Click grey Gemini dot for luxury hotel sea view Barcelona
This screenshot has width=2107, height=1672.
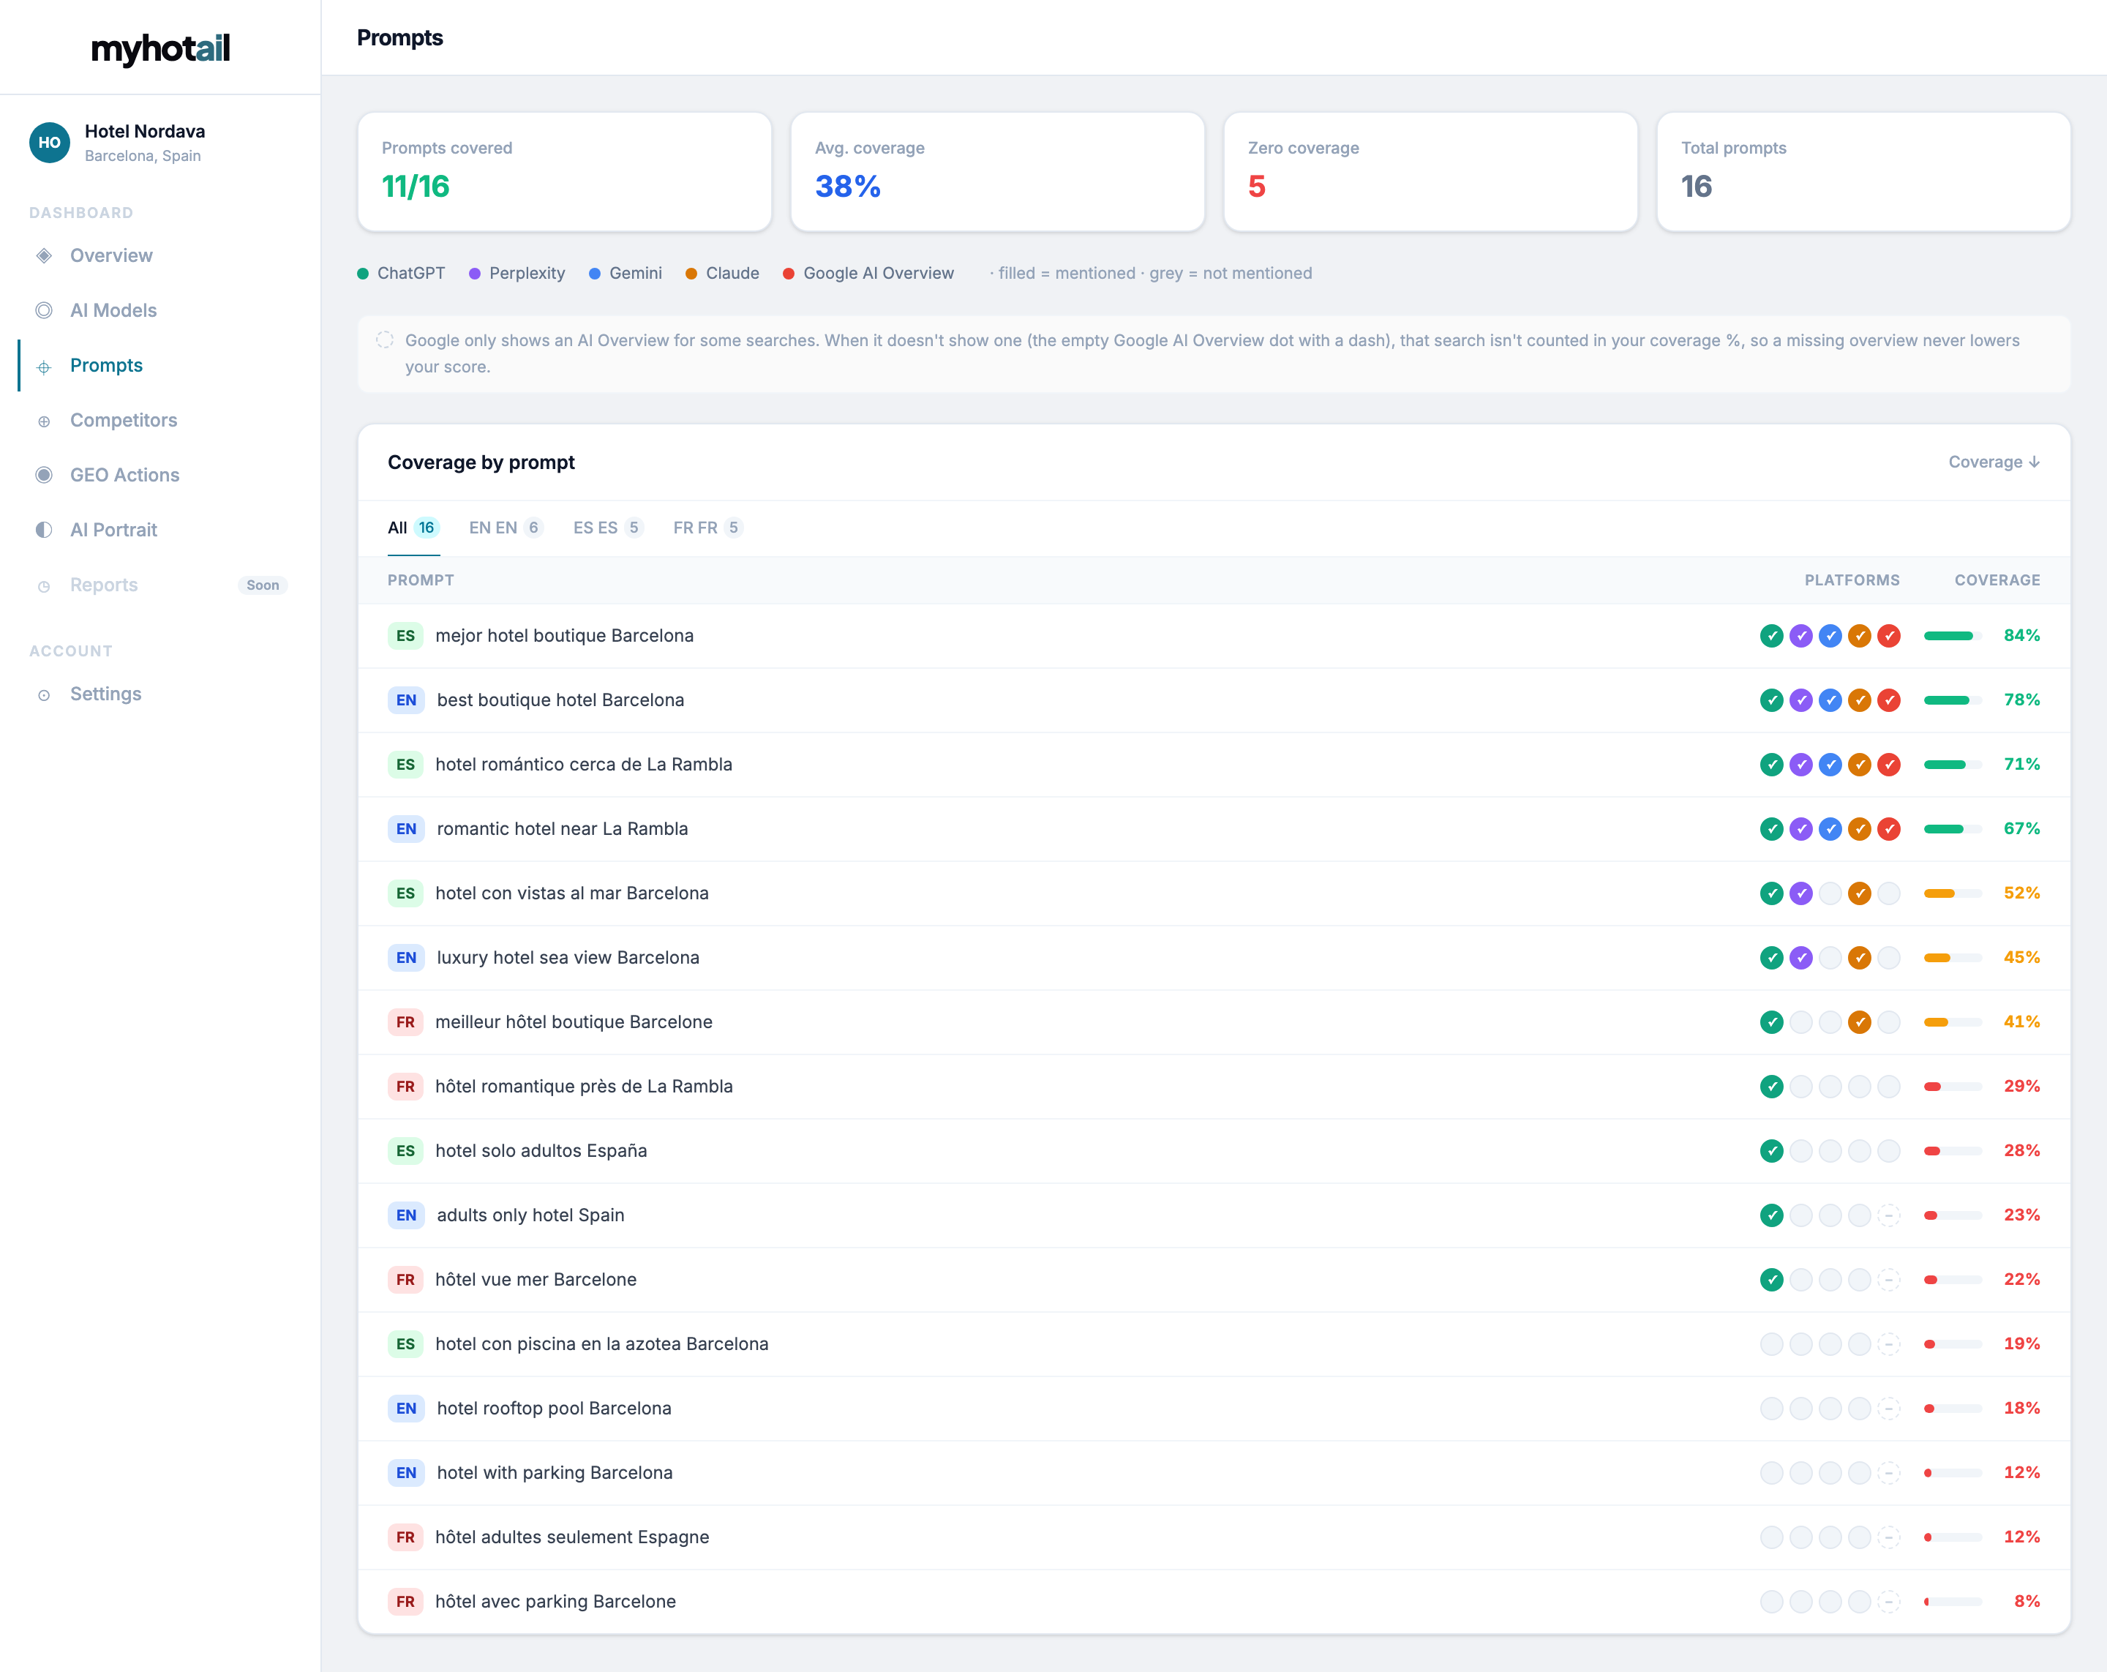1830,959
